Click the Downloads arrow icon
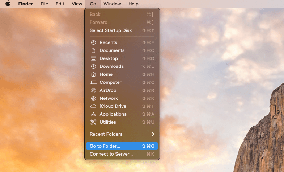284x172 pixels. click(93, 66)
